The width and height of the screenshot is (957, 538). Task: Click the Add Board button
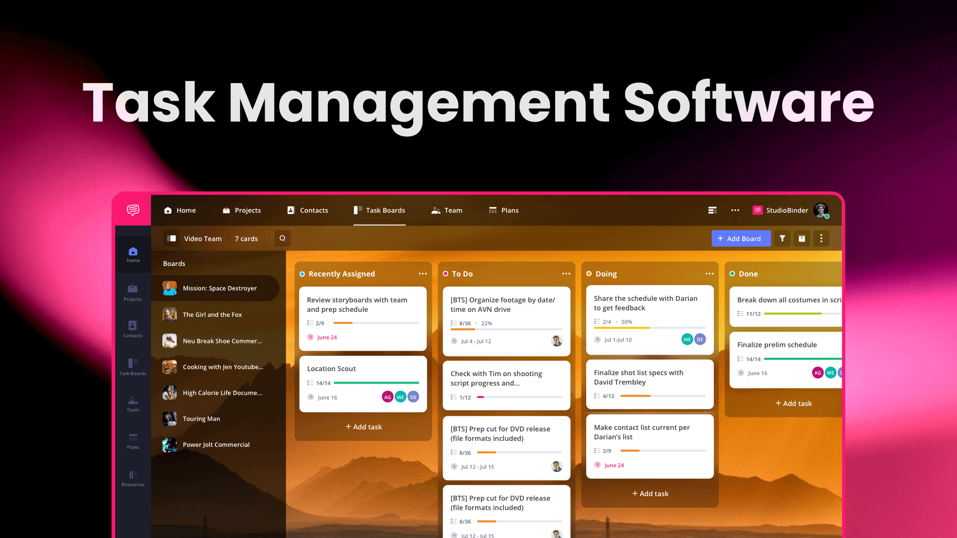741,238
